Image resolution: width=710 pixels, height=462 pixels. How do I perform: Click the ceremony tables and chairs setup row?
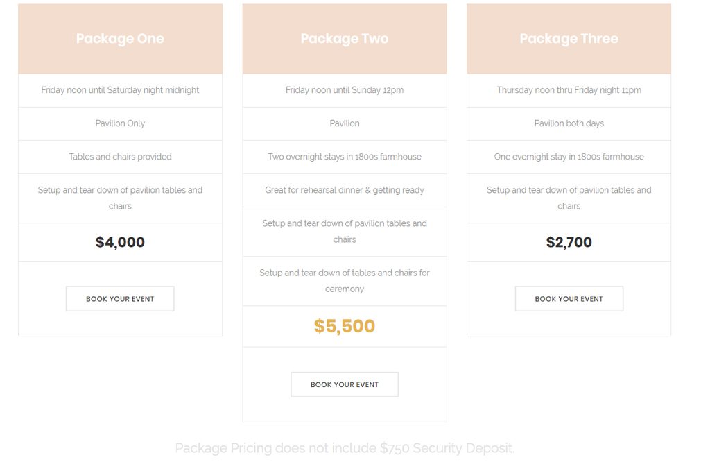pos(345,281)
